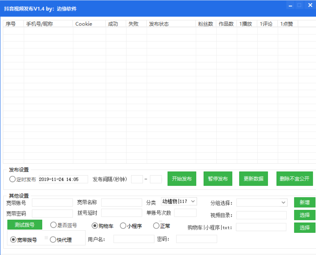Click the scheduled time field 2019-11-24 14:05

click(x=63, y=179)
